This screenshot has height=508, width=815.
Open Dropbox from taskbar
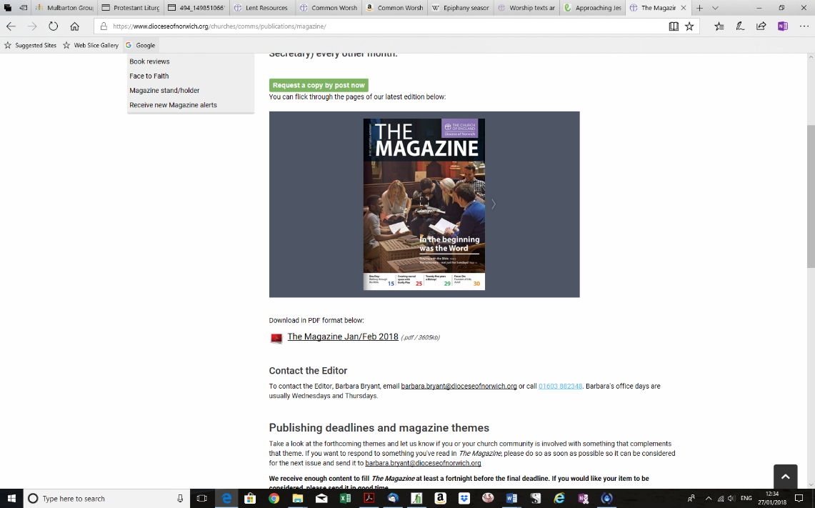[464, 499]
